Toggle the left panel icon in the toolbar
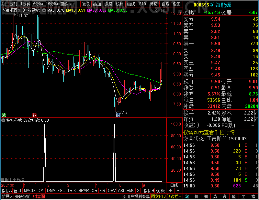The image size is (259, 200). (4, 4)
